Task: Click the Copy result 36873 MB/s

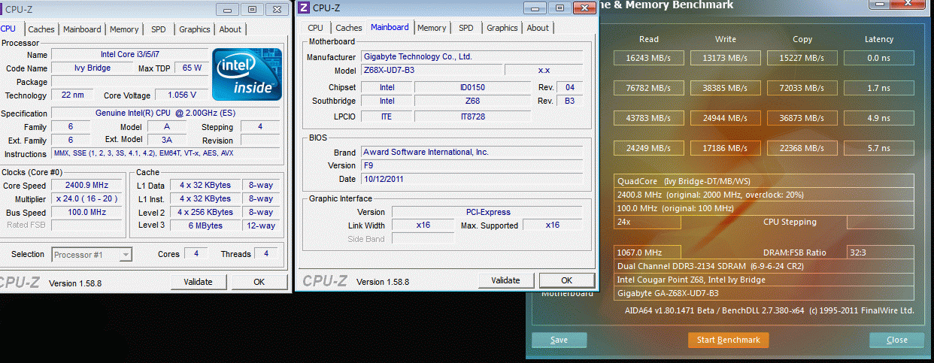Action: pos(802,119)
